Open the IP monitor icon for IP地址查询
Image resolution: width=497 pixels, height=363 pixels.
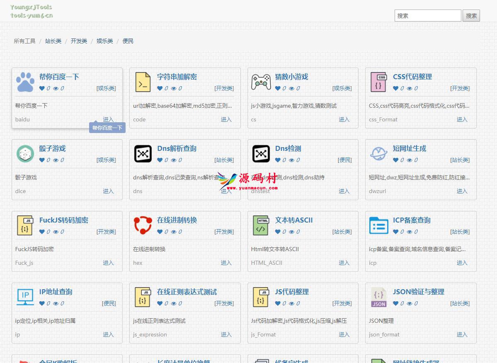click(x=25, y=297)
